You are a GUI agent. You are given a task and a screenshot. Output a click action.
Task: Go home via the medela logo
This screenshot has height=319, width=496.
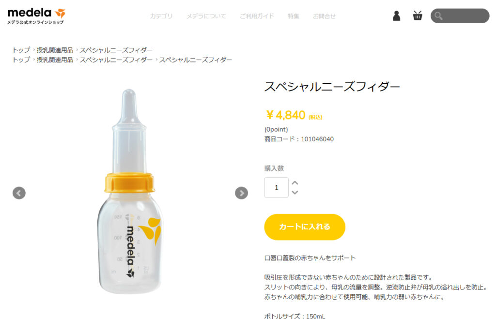point(36,16)
